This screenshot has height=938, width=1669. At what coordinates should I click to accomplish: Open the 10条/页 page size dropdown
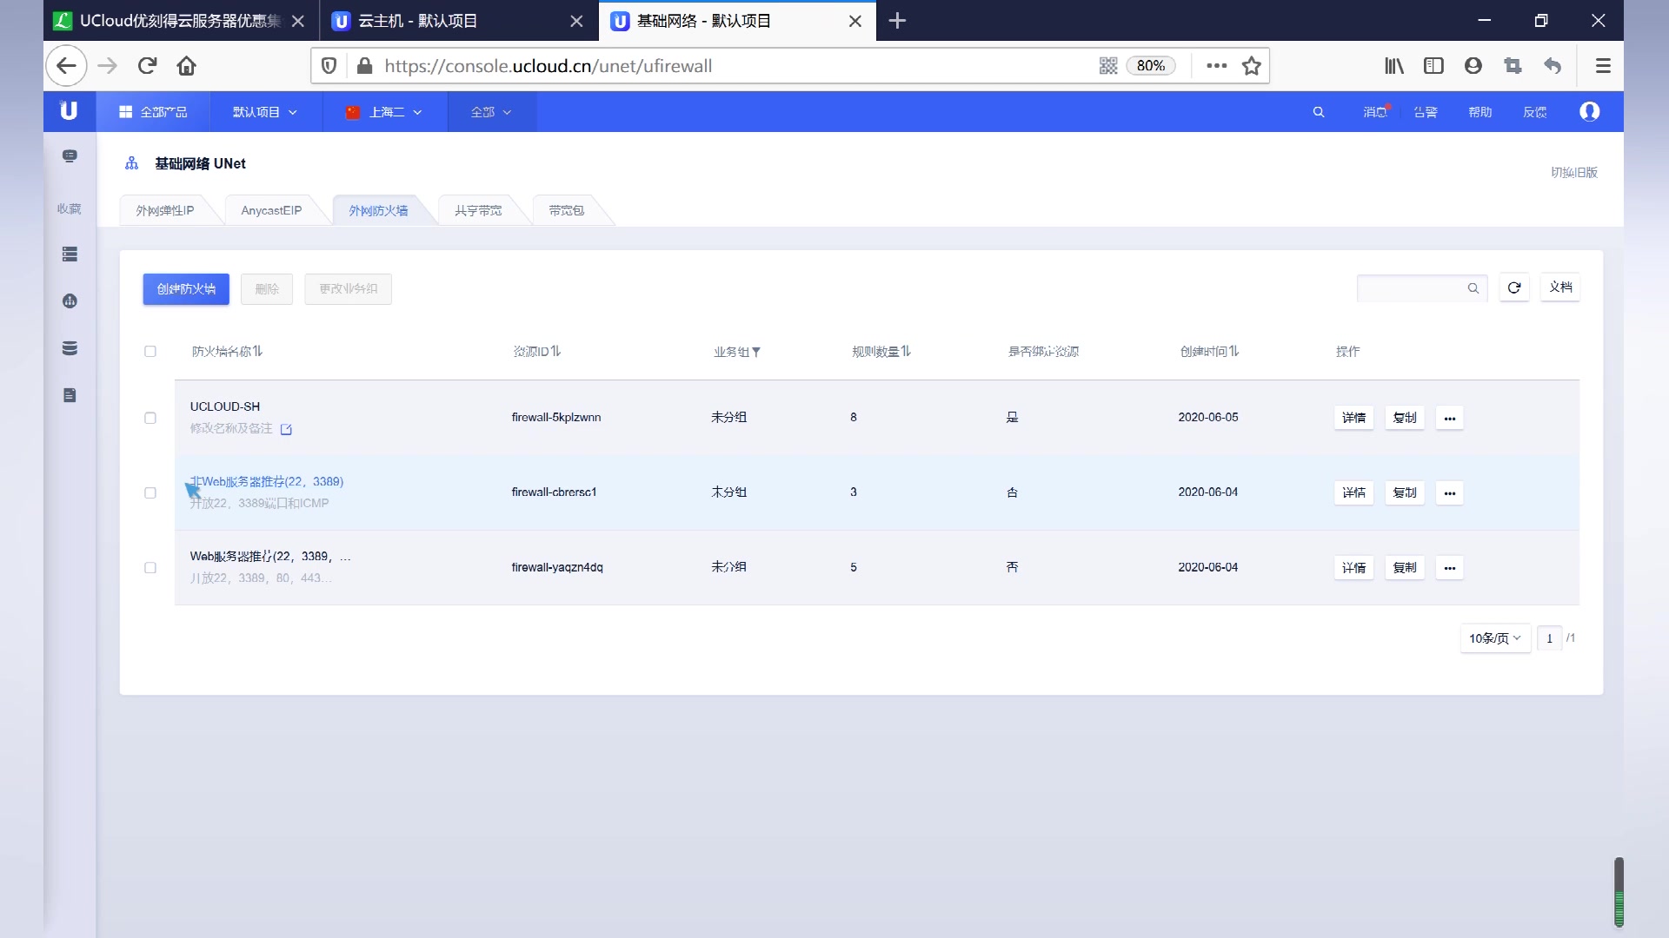tap(1495, 638)
